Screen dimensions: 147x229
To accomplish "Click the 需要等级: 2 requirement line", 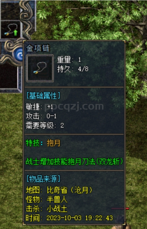I will pos(45,125).
